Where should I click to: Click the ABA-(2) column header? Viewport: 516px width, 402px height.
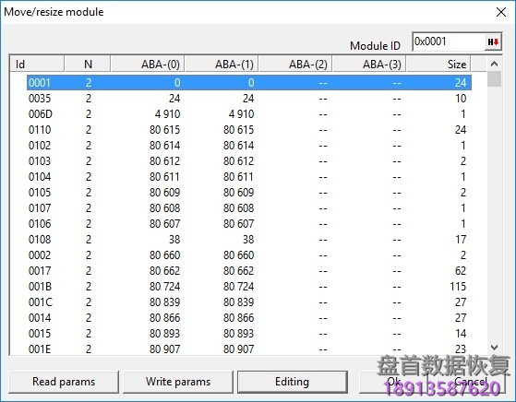295,65
